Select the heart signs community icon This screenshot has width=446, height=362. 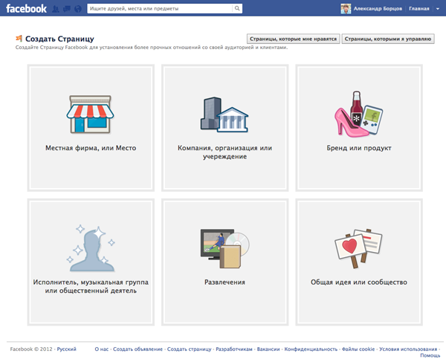pos(358,248)
